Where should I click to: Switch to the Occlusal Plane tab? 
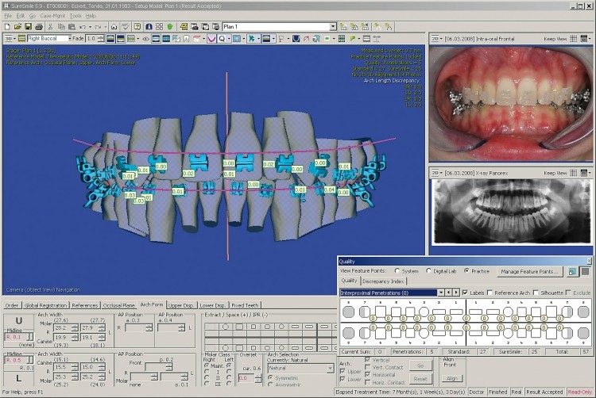pos(119,305)
